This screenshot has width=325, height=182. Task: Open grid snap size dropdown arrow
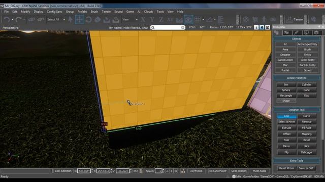click(203, 20)
